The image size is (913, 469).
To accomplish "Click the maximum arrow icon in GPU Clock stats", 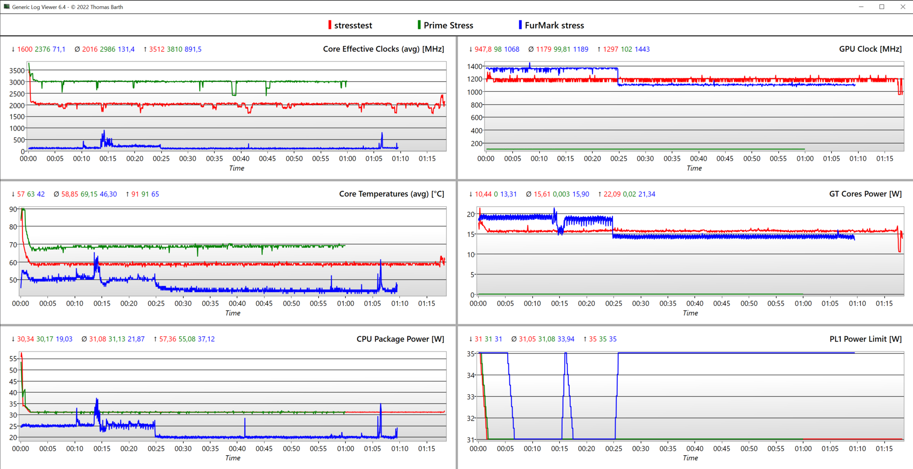I will pyautogui.click(x=599, y=49).
